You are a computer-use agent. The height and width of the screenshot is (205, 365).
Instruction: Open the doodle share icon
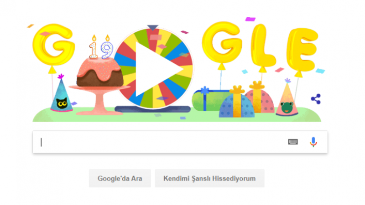[x=316, y=99]
